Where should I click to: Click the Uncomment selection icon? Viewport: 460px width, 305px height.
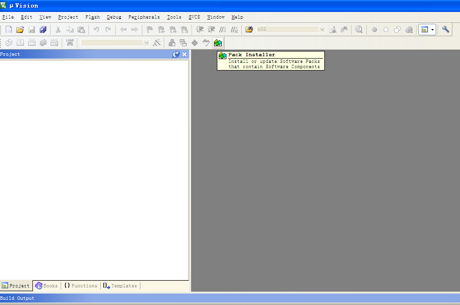point(234,30)
